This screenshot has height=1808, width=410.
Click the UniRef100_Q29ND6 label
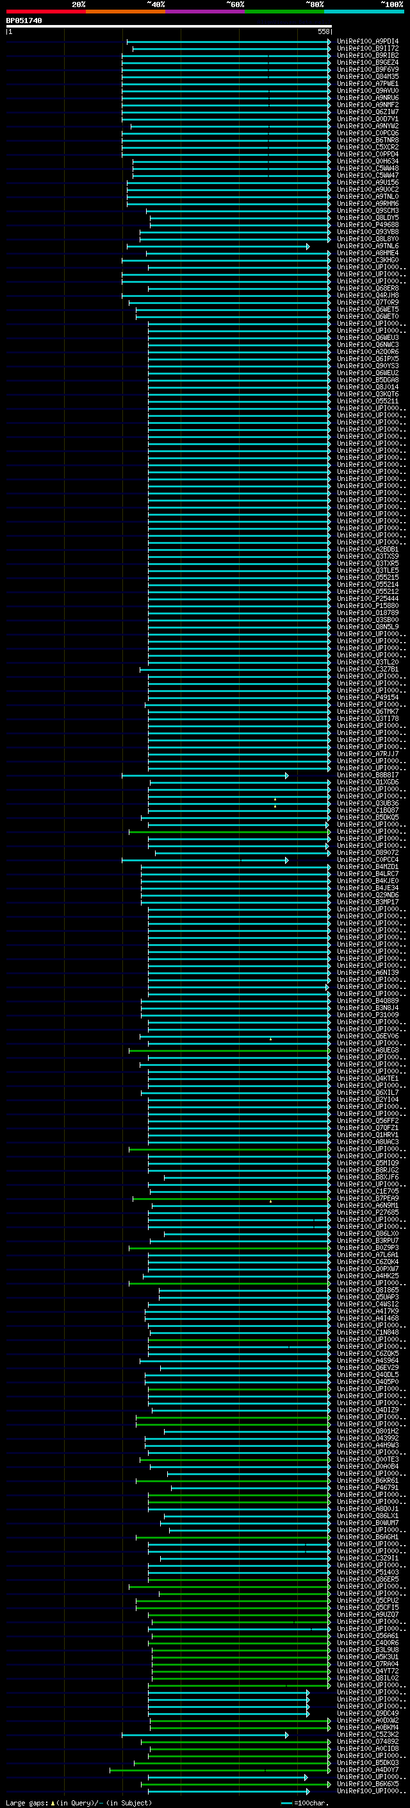pyautogui.click(x=367, y=895)
